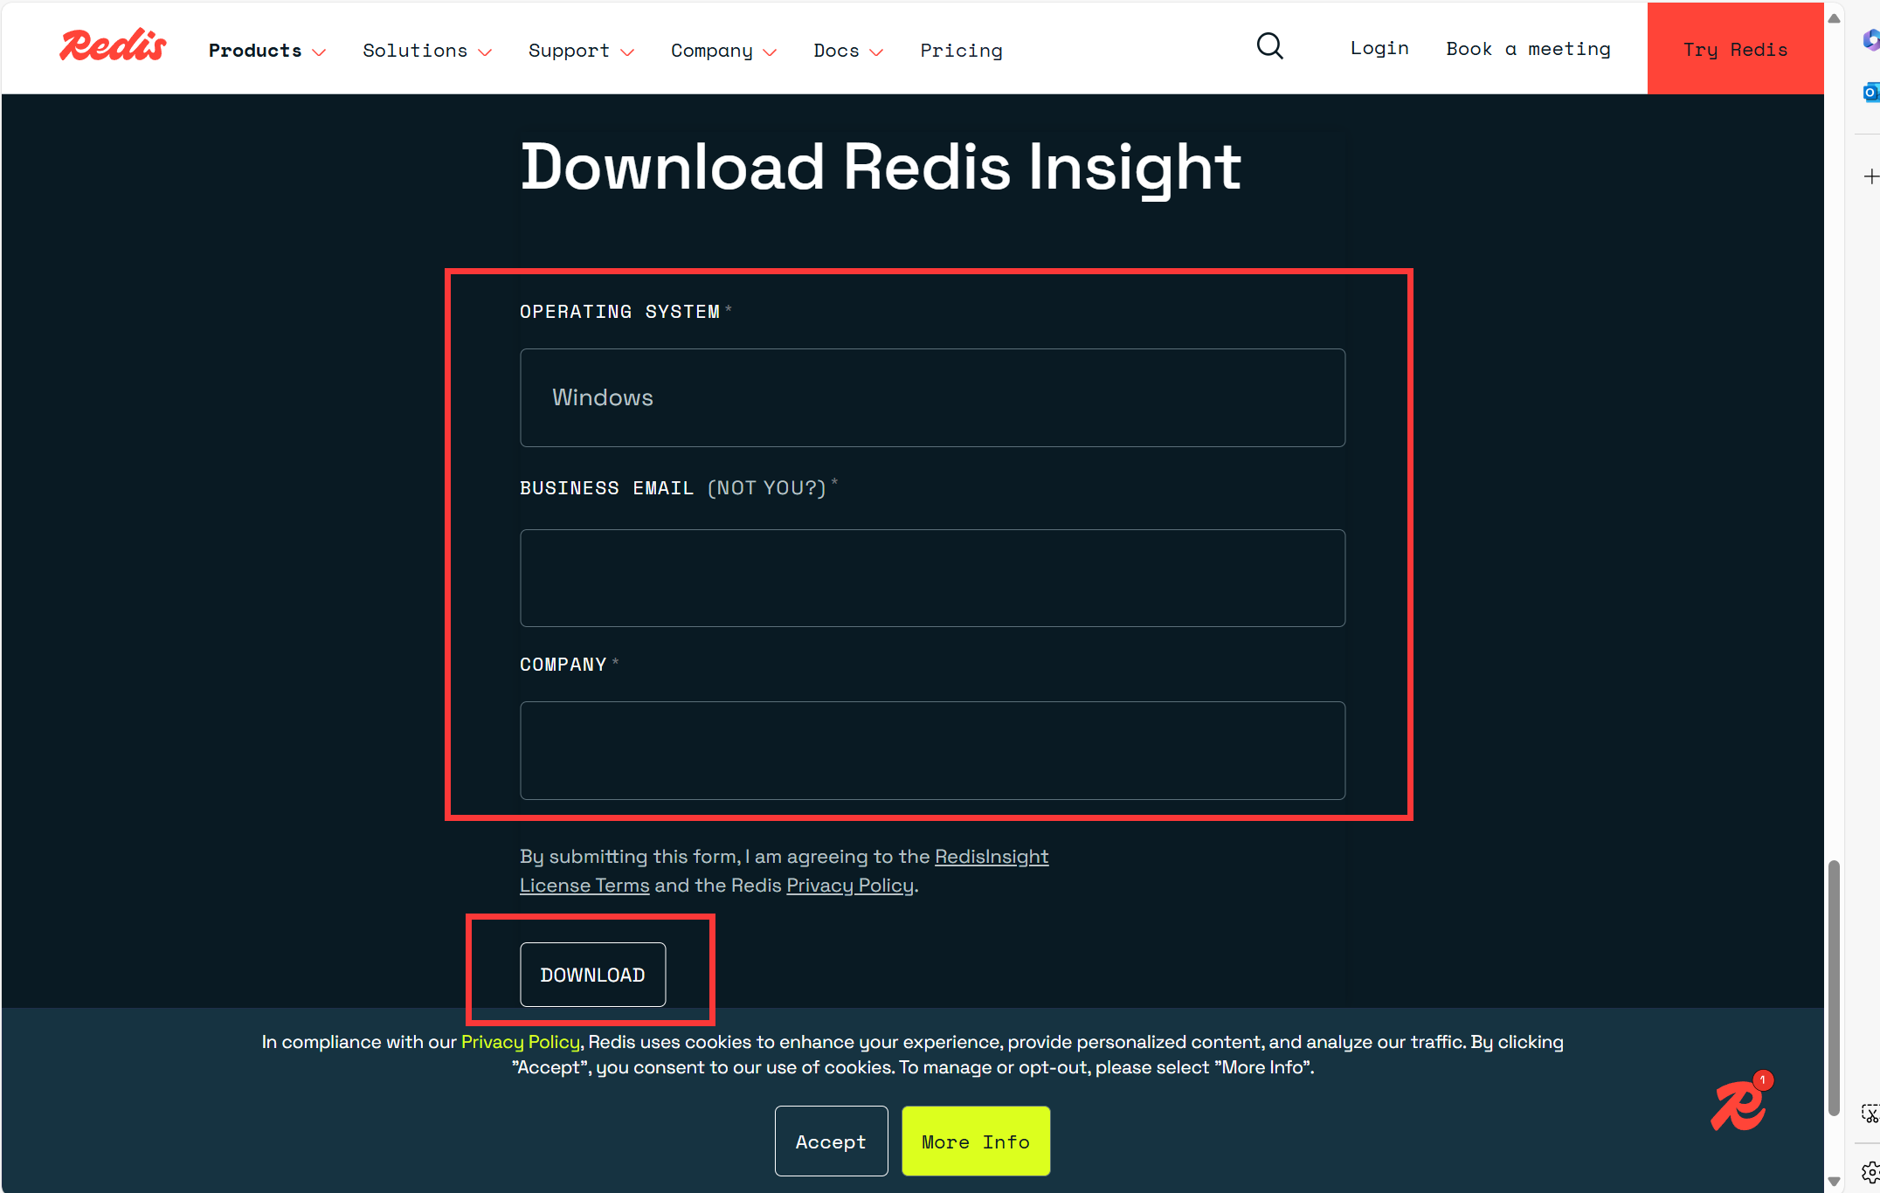Click the page vertical scrollbar thumb

(x=1834, y=987)
